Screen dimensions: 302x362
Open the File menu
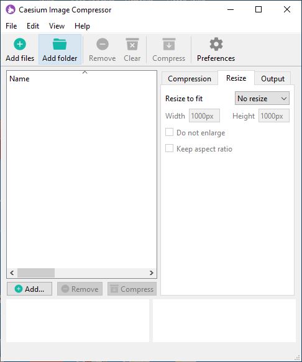pos(11,26)
